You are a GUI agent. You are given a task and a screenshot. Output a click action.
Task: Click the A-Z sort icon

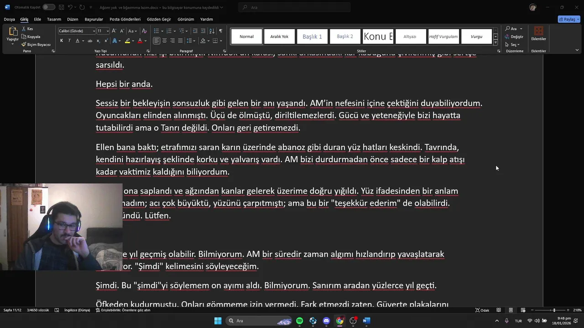pos(212,31)
